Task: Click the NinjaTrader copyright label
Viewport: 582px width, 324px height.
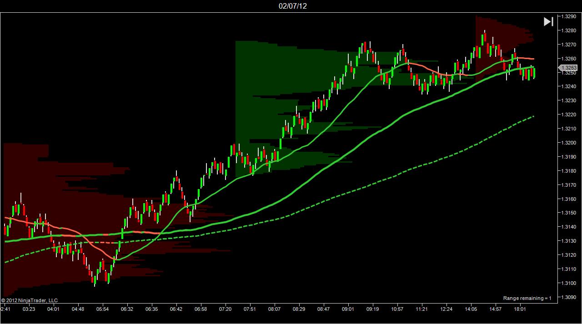Action: point(30,300)
